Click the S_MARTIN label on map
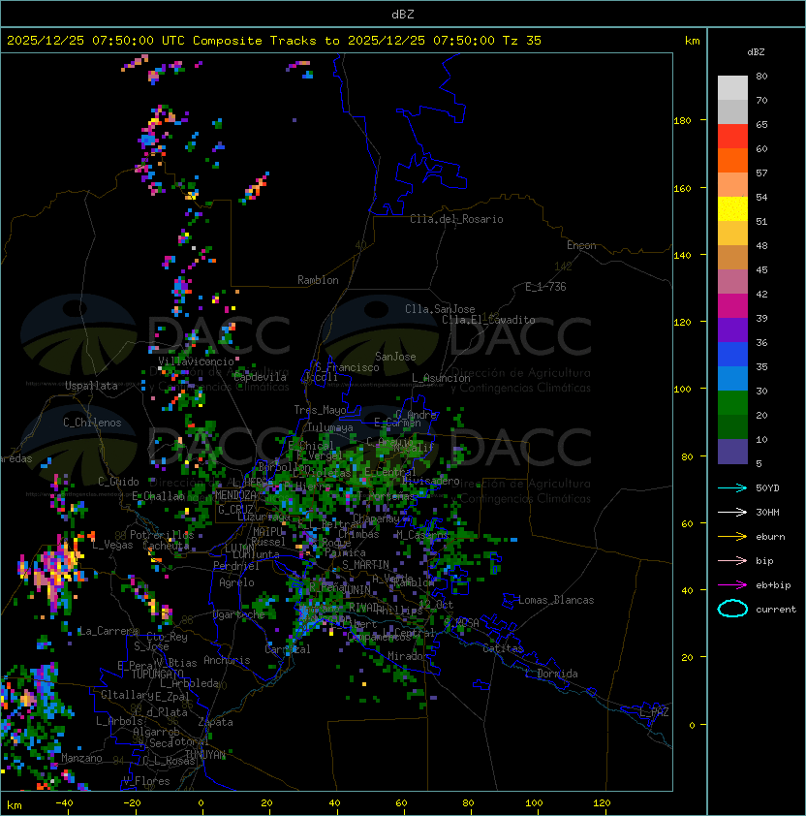Viewport: 806px width, 816px height. click(365, 565)
